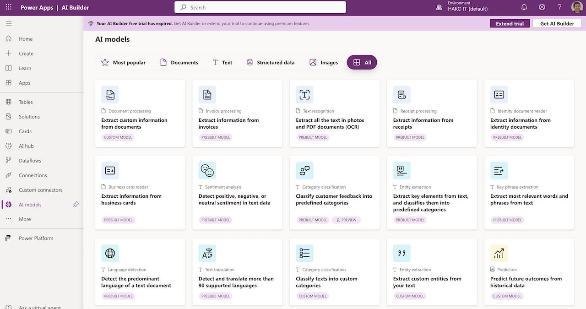Click the Business card reader icon

pos(110,170)
